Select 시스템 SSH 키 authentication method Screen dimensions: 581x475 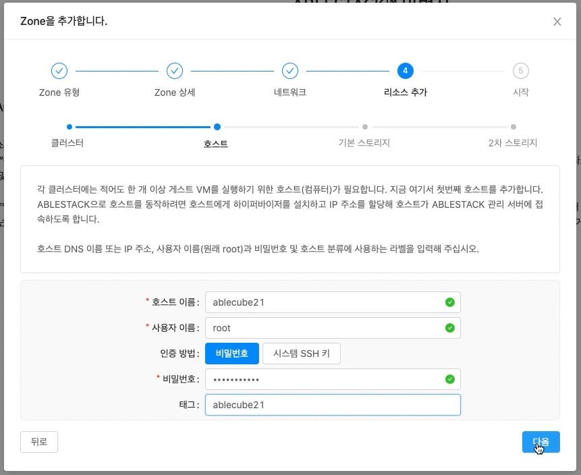pyautogui.click(x=301, y=353)
